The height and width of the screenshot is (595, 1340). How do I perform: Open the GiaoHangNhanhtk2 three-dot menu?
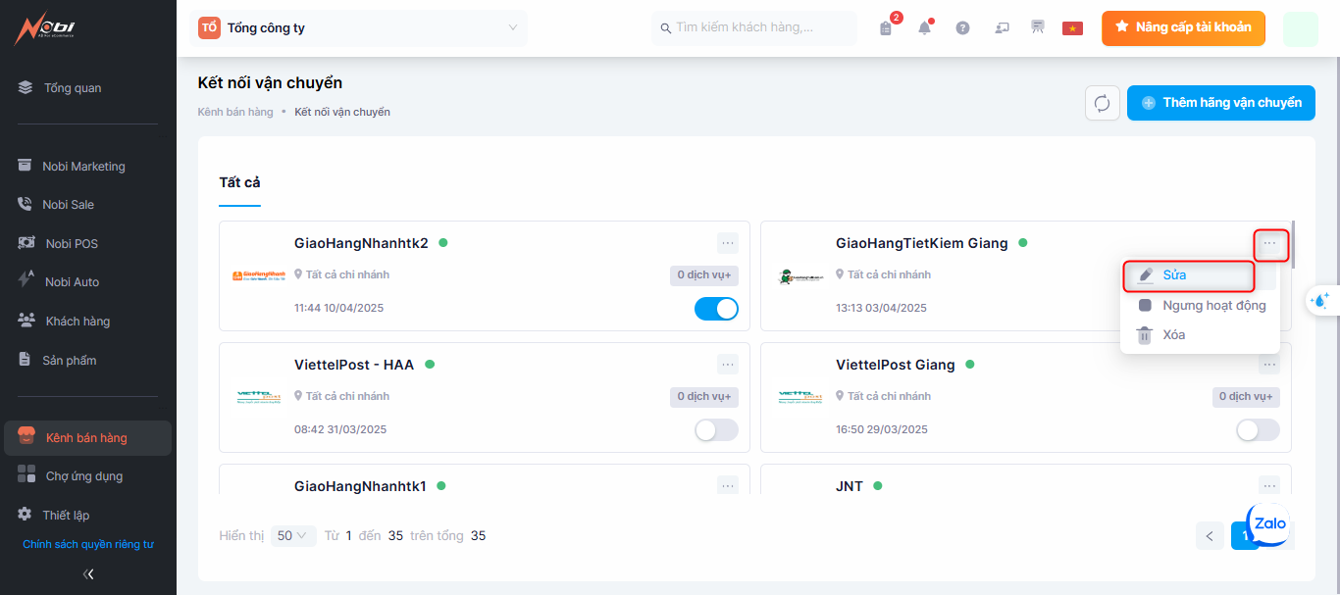pyautogui.click(x=727, y=243)
